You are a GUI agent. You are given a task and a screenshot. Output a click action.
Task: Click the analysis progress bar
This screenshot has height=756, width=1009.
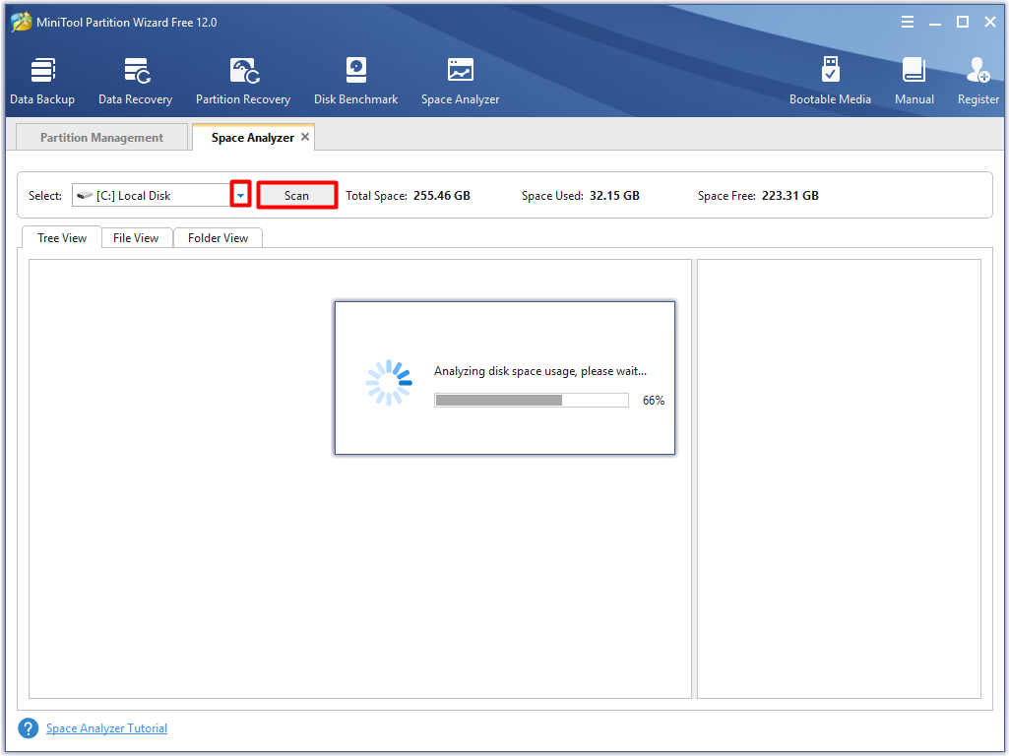click(532, 401)
